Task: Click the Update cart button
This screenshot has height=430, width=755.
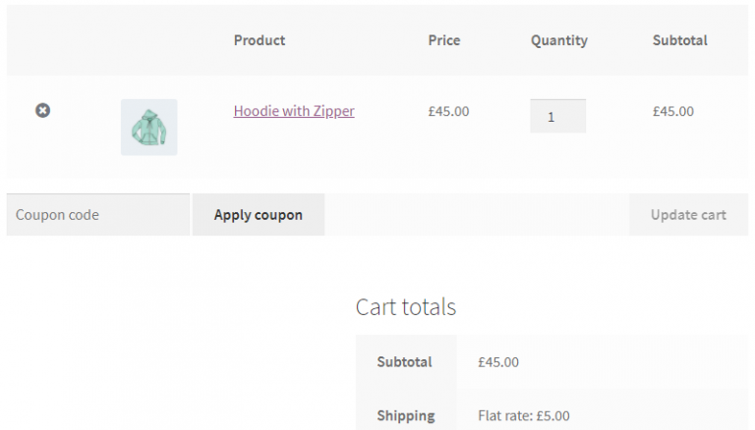Action: point(688,215)
